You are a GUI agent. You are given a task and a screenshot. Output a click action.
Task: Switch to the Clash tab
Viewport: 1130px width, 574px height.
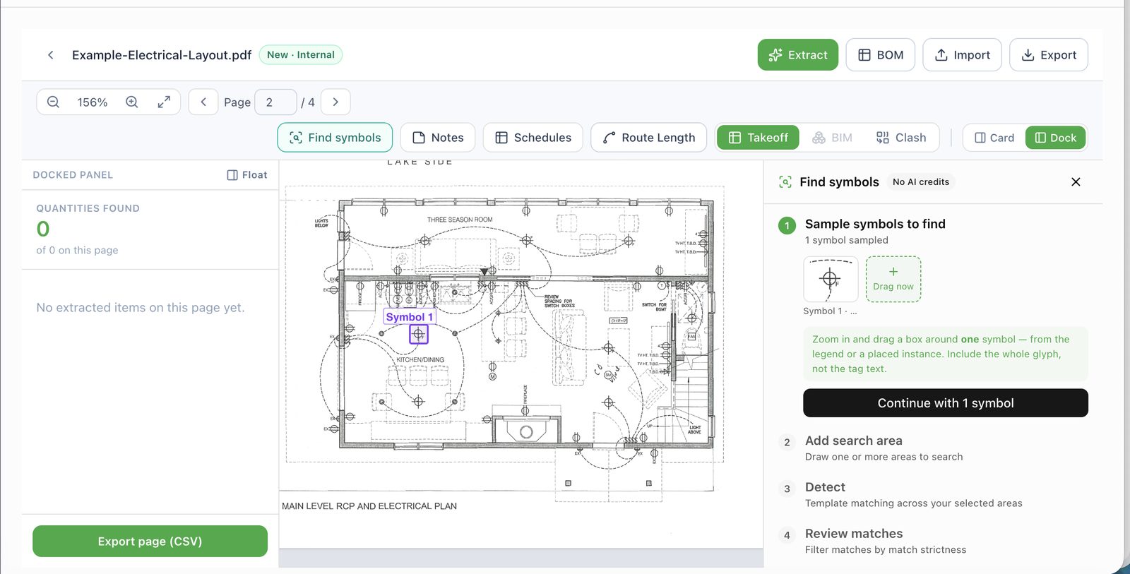click(x=901, y=138)
